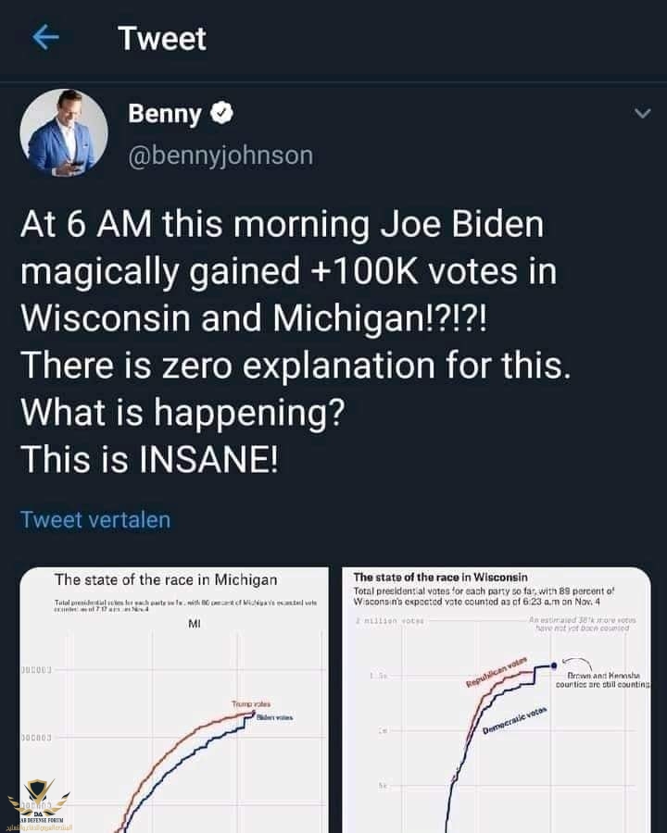667x833 pixels.
Task: Click the "Tweet" header title
Action: pyautogui.click(x=162, y=38)
